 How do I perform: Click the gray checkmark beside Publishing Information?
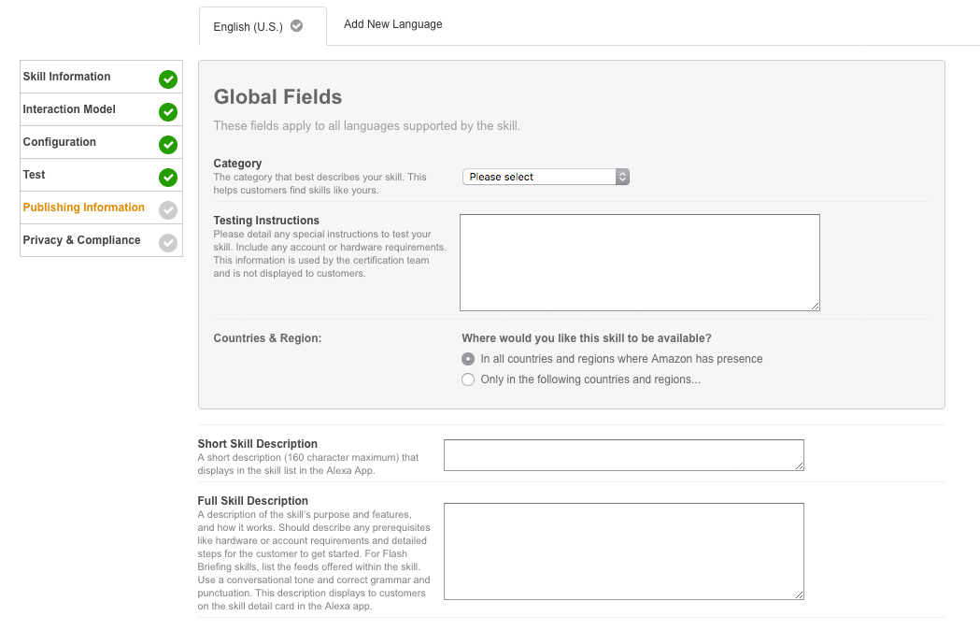point(168,210)
